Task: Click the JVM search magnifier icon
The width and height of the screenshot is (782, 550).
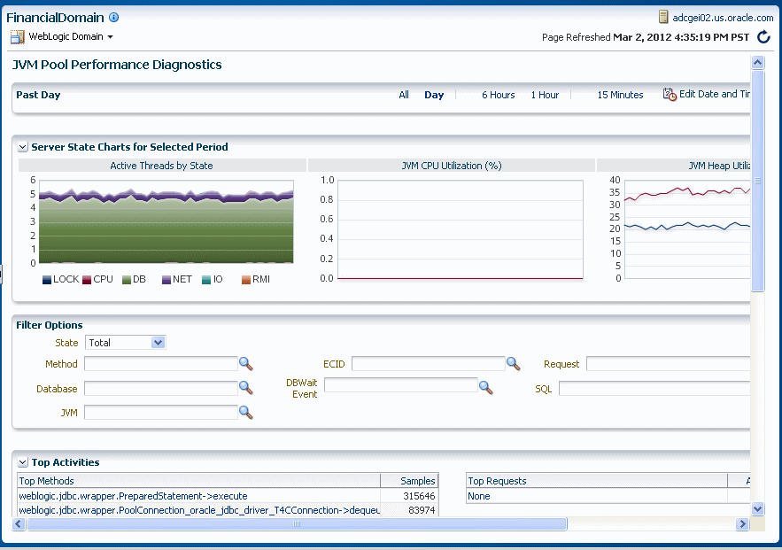Action: click(246, 413)
